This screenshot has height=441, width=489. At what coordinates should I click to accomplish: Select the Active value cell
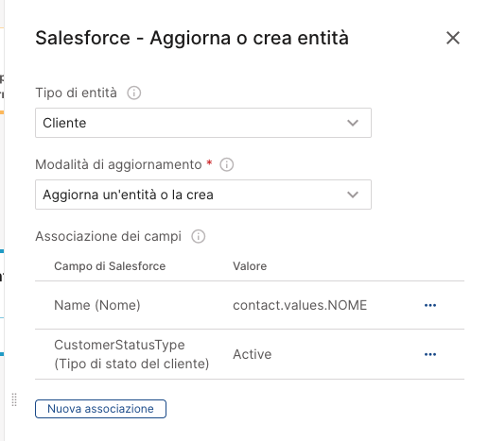point(253,354)
